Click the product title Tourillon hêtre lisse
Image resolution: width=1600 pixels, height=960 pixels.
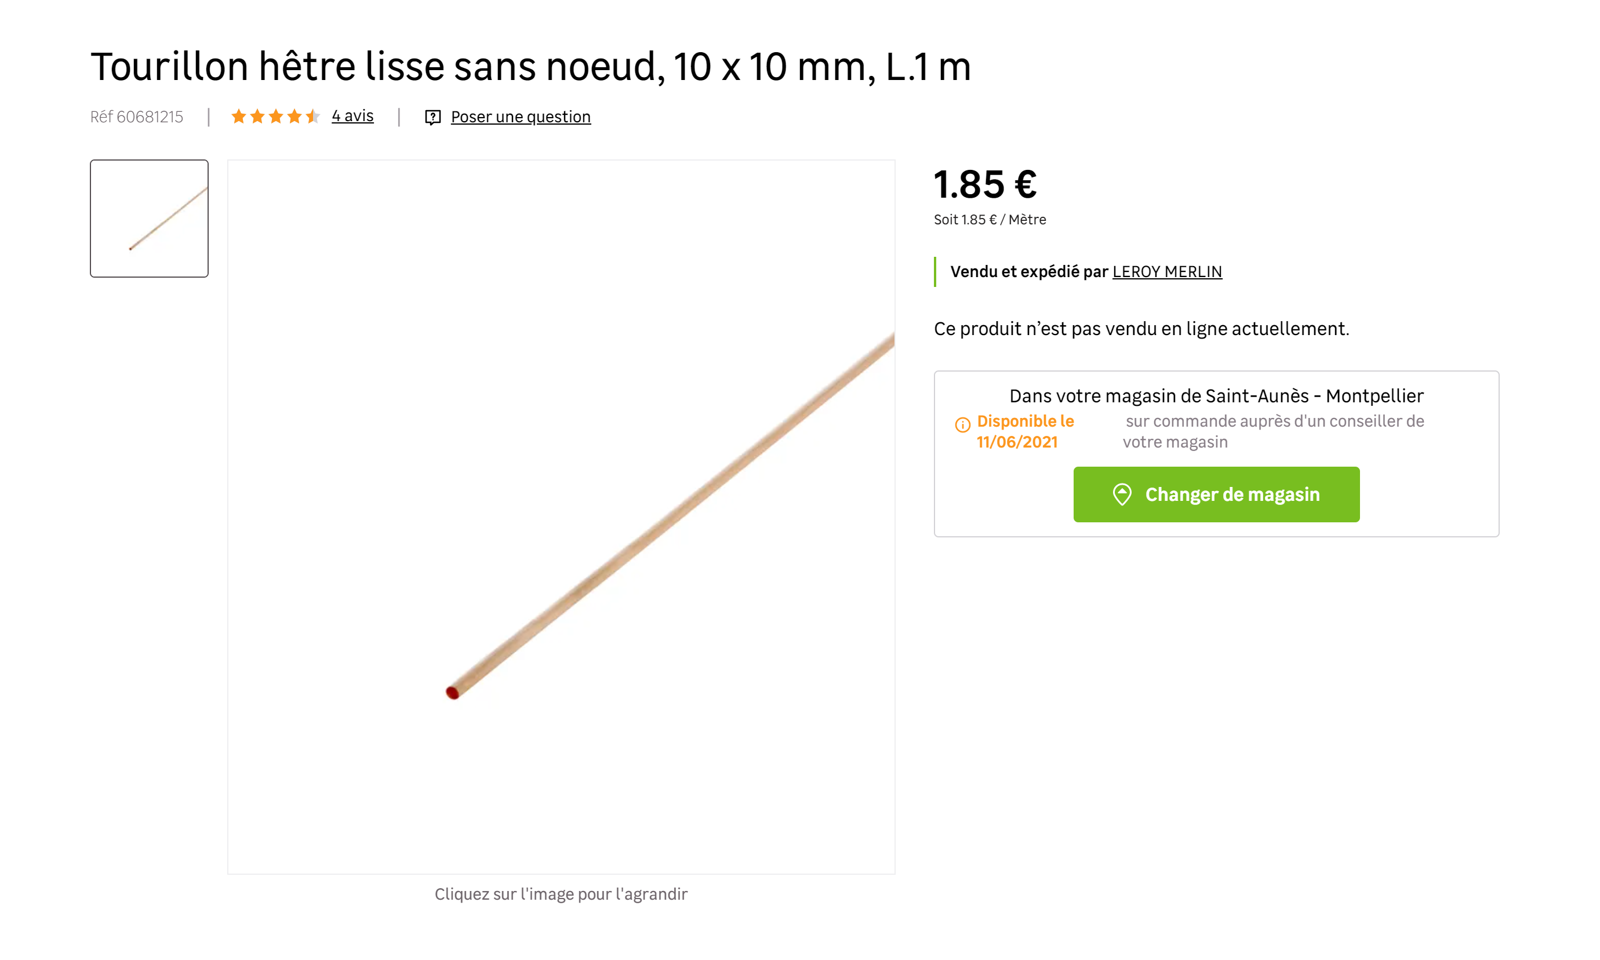(530, 67)
